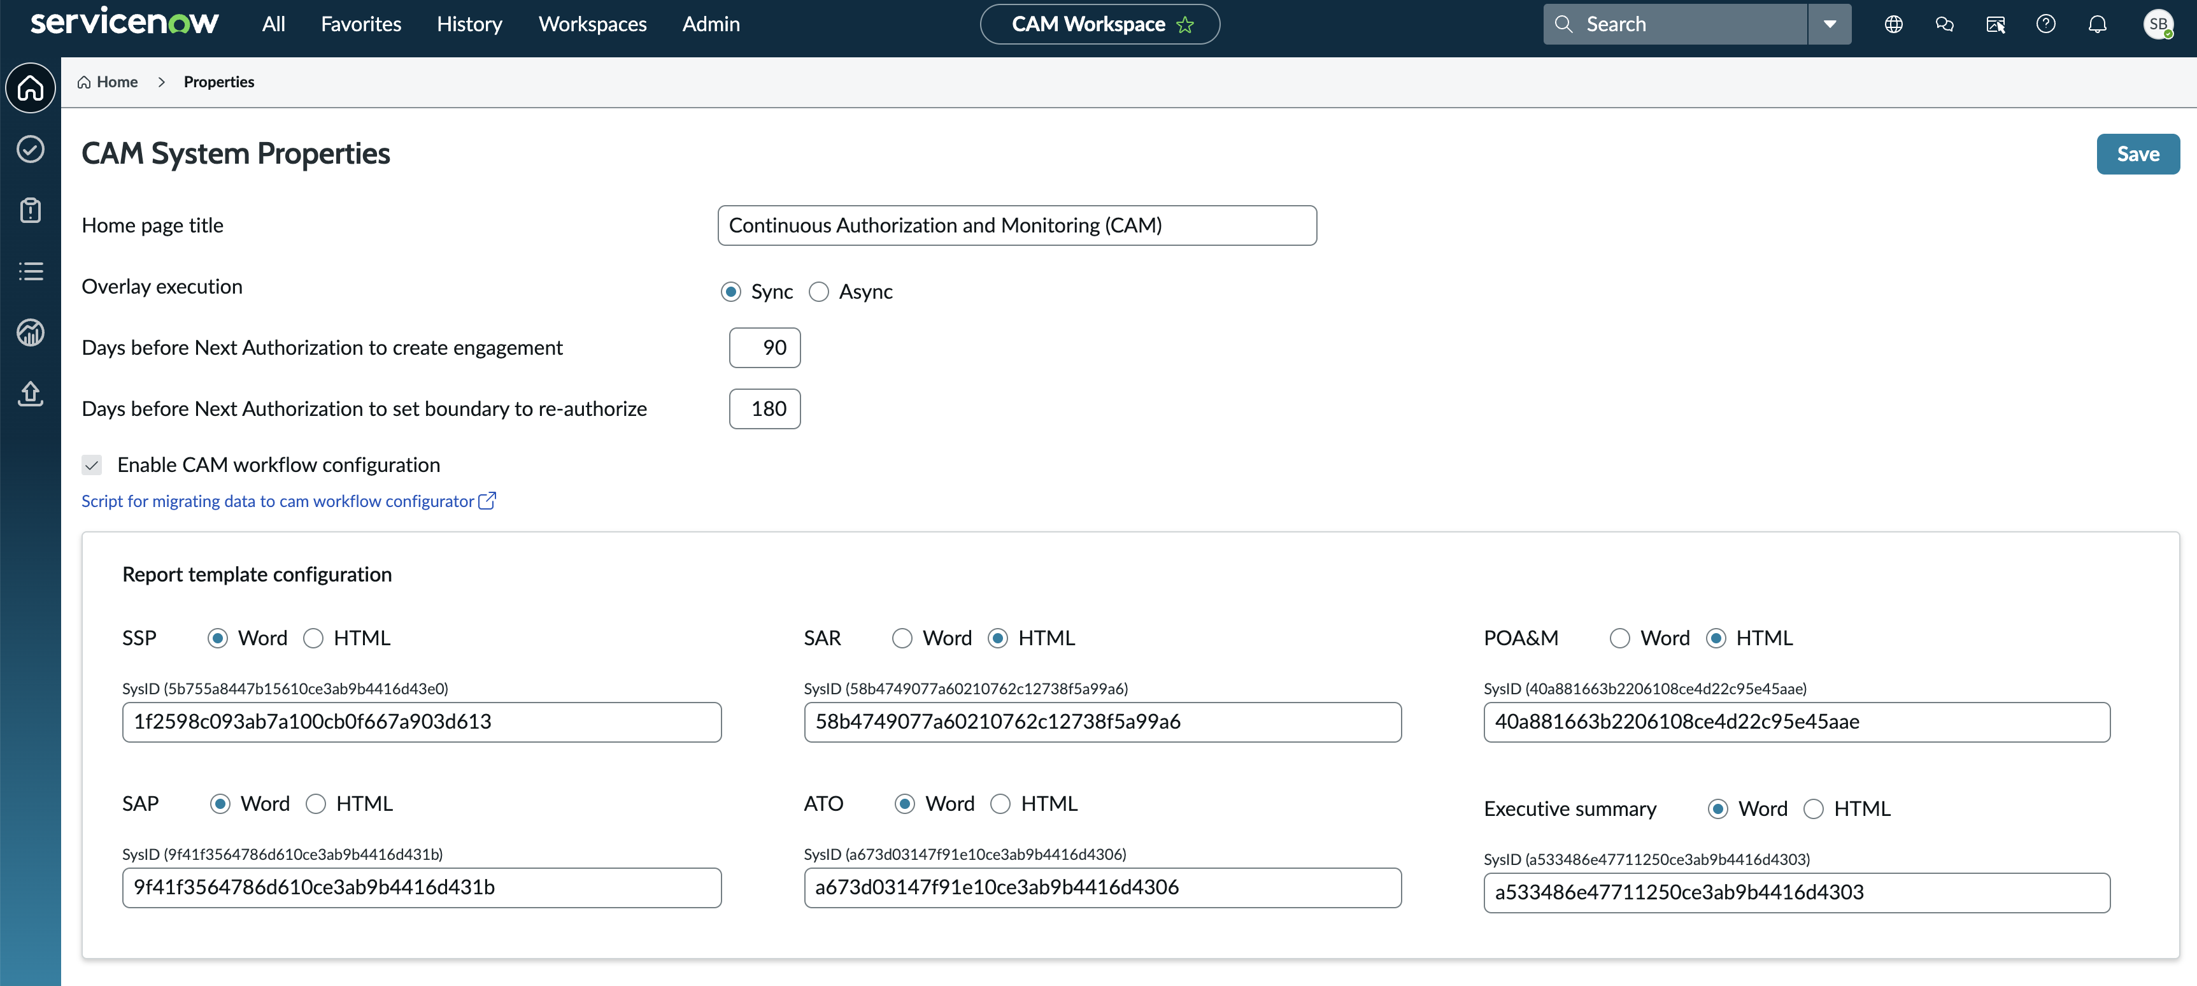Edit the ATO SysID input field
Image resolution: width=2197 pixels, height=986 pixels.
click(1103, 887)
